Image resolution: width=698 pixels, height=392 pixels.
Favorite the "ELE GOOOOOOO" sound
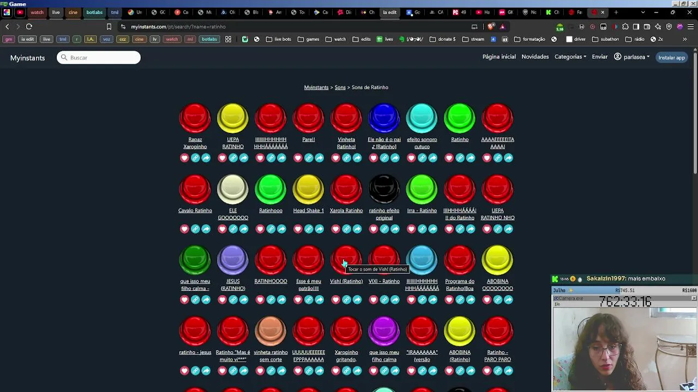pos(222,229)
